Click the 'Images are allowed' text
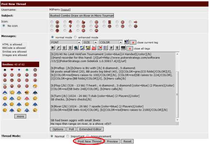The width and height of the screenshot is (210, 145). 15,55
